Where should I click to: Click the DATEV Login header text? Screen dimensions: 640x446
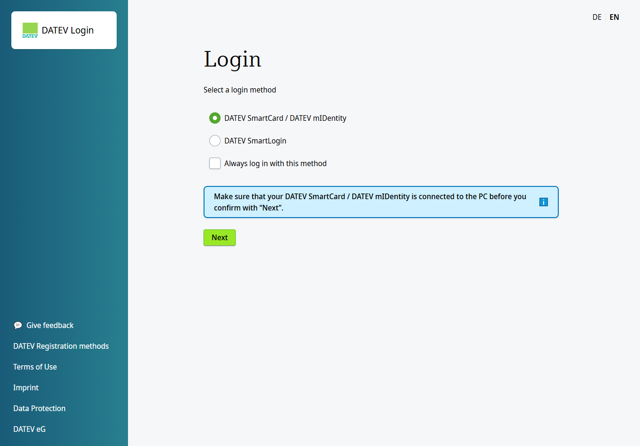pos(68,30)
